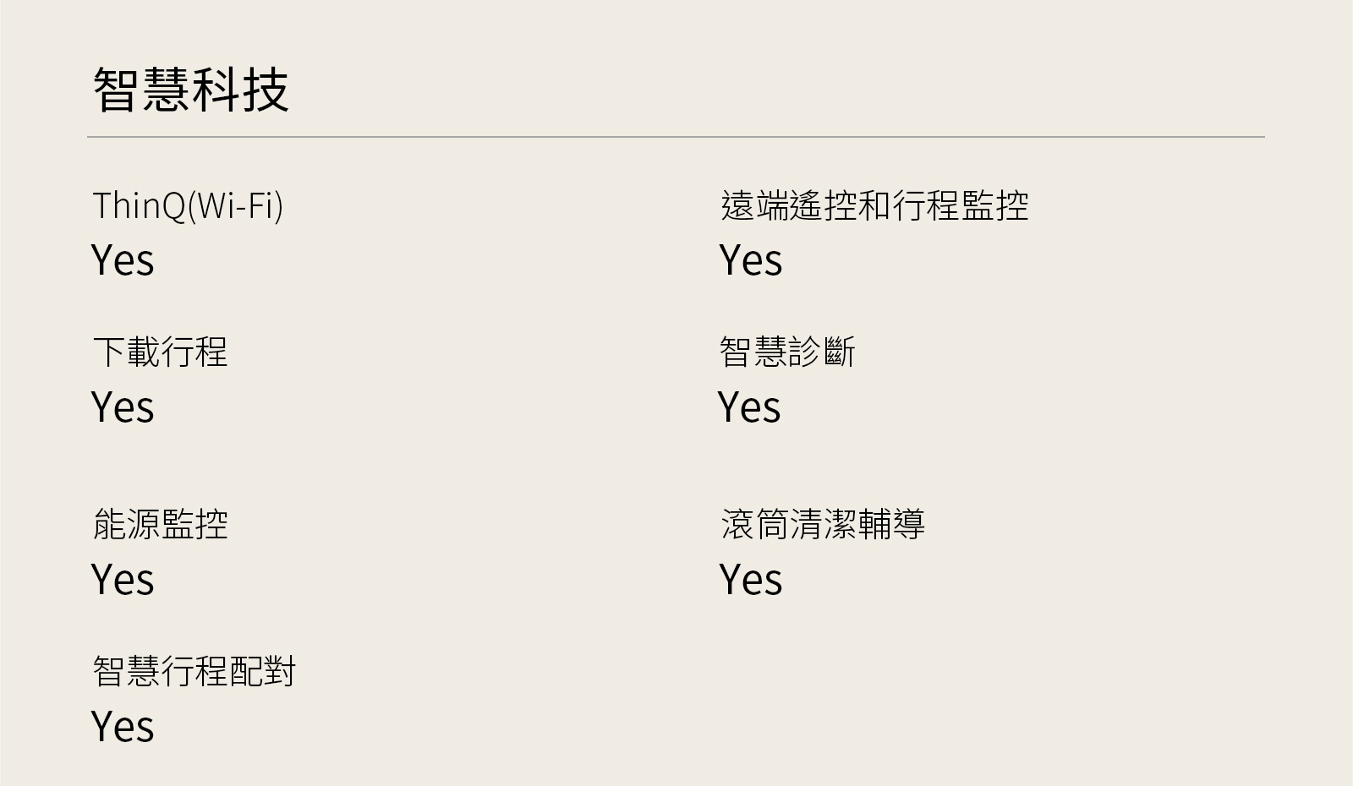Click the 下載行程 label

pyautogui.click(x=161, y=352)
